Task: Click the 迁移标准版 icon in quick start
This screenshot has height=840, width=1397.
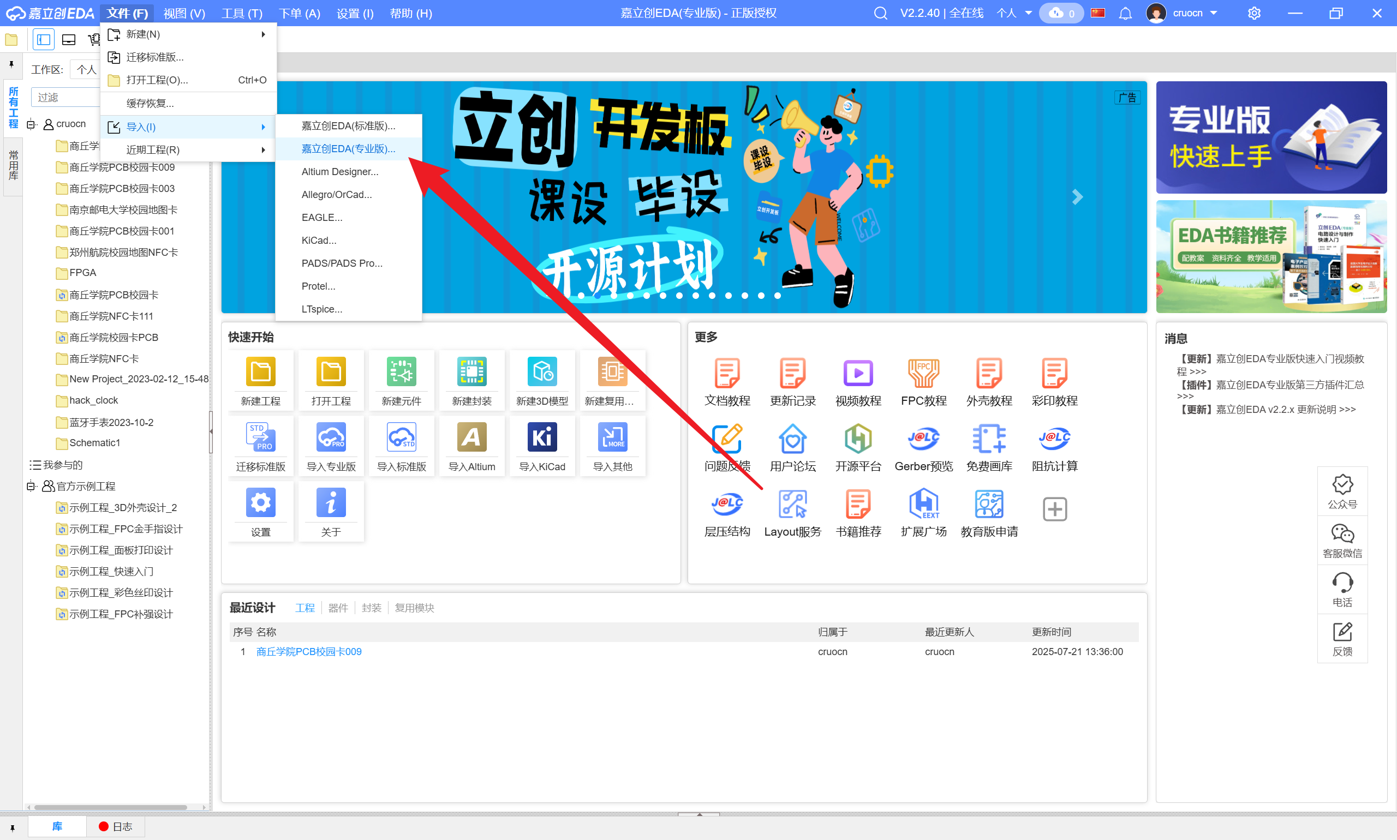Action: coord(260,438)
